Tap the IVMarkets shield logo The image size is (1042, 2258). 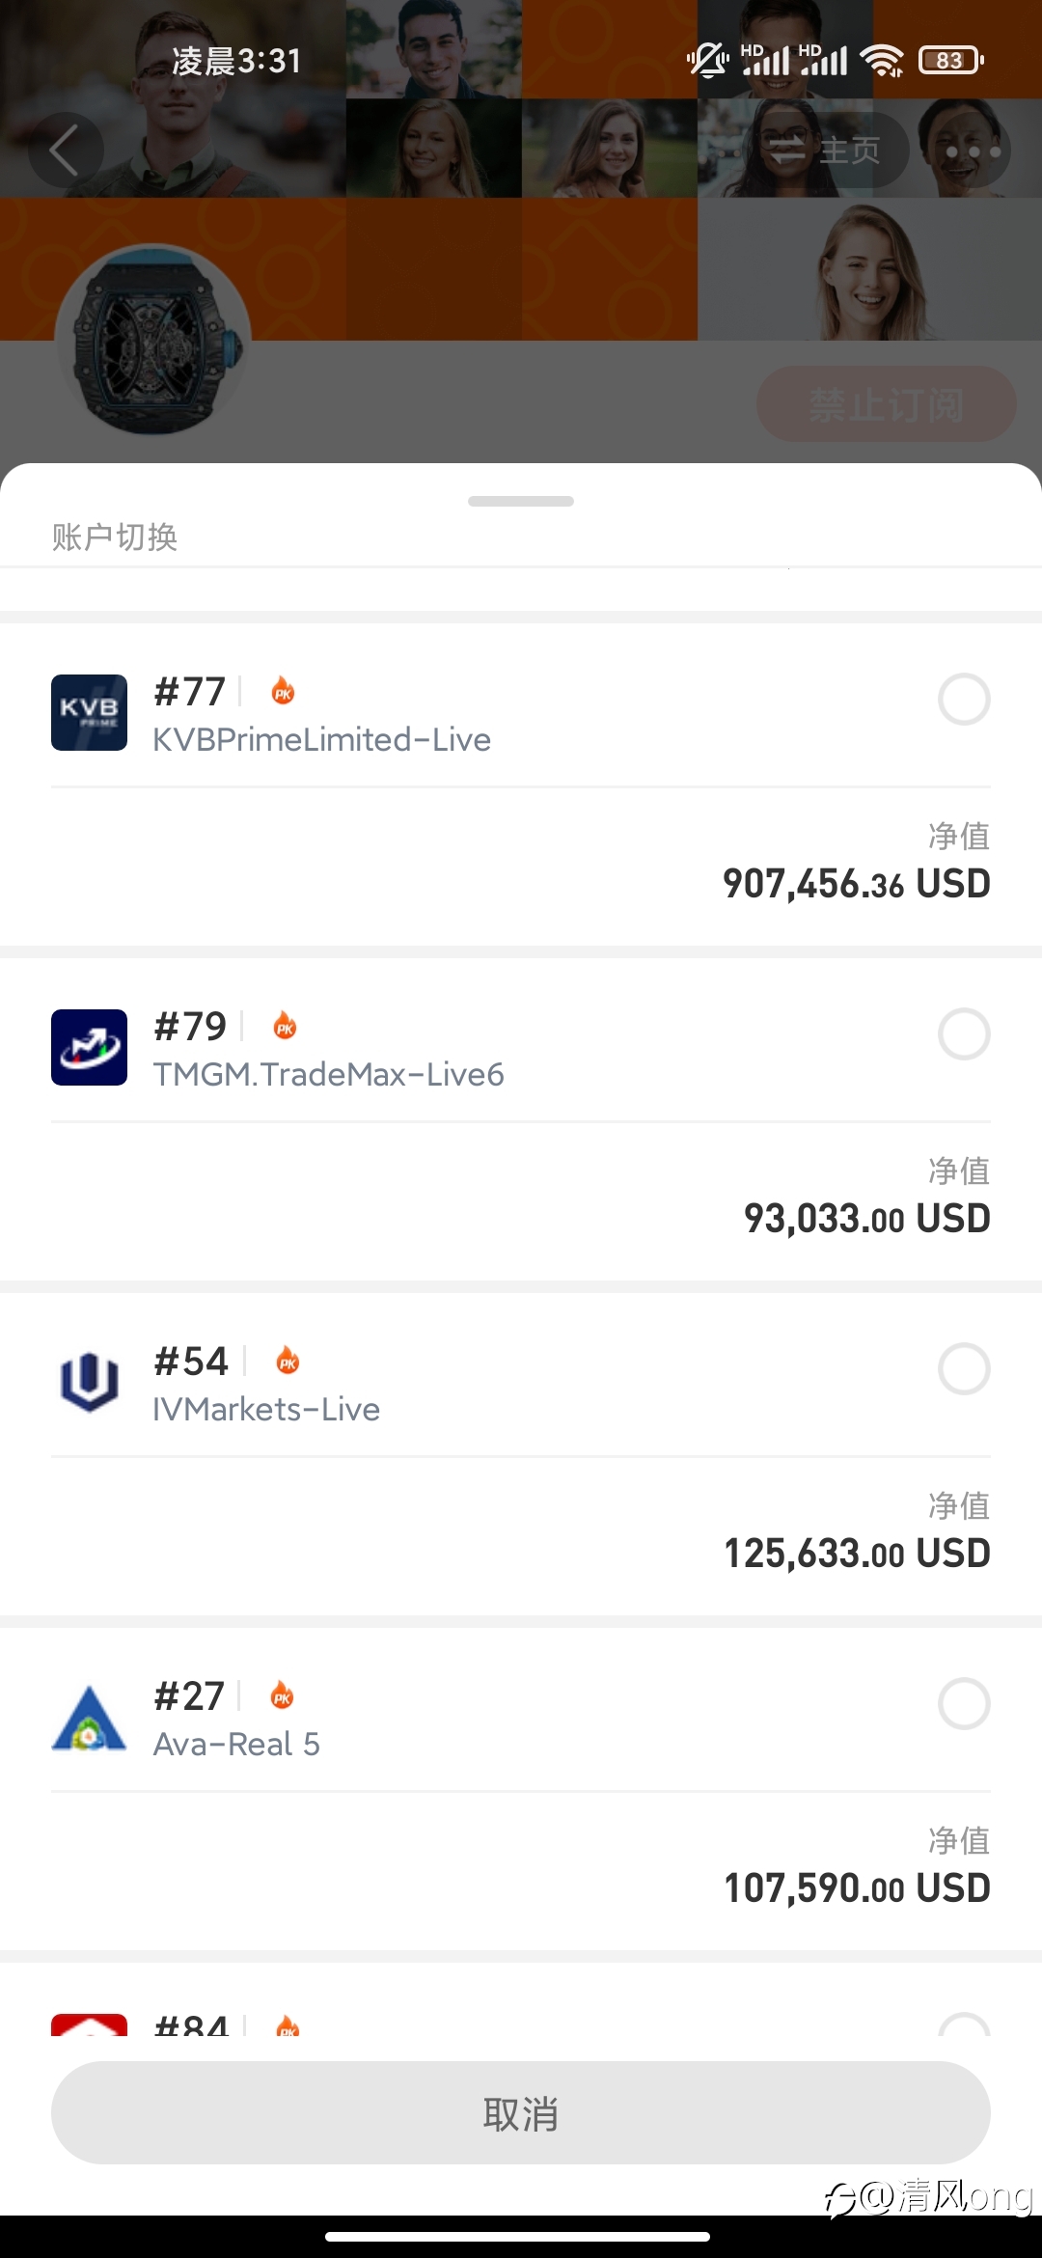click(89, 1382)
